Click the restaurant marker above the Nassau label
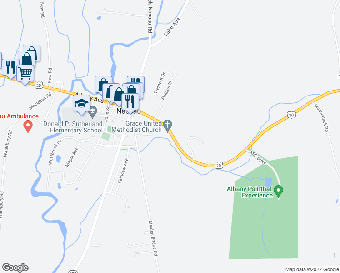This screenshot has height=273, width=340. pos(130,102)
